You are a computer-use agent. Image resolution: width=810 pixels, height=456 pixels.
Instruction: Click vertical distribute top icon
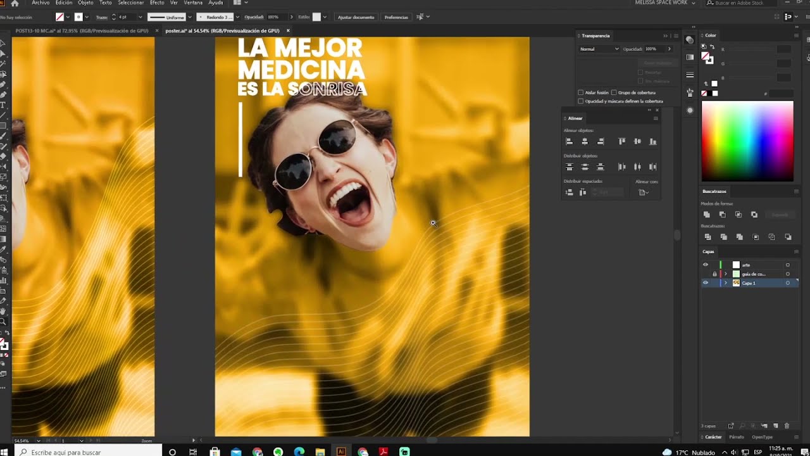(x=569, y=167)
